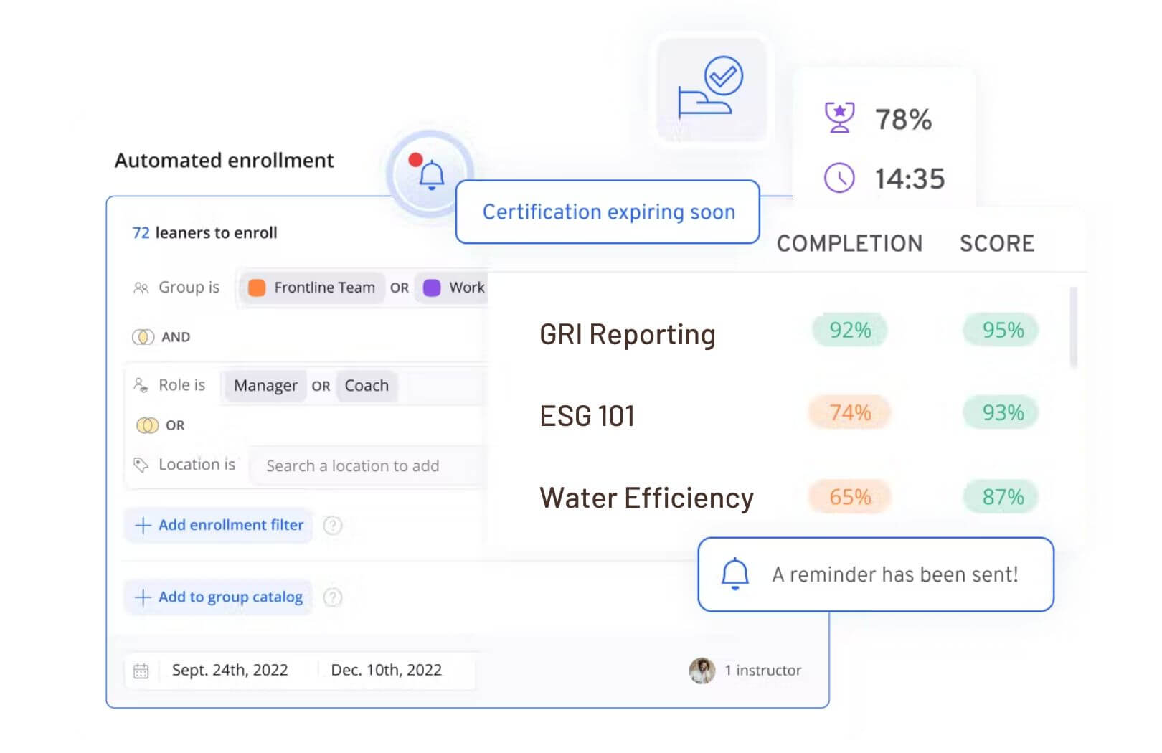Select the Manager role chip

coord(265,386)
